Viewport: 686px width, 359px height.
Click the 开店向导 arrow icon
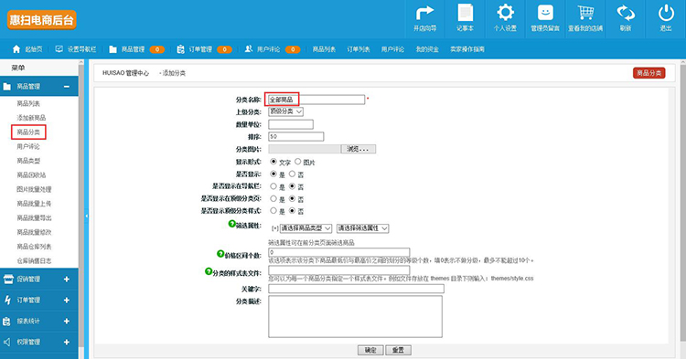click(424, 13)
